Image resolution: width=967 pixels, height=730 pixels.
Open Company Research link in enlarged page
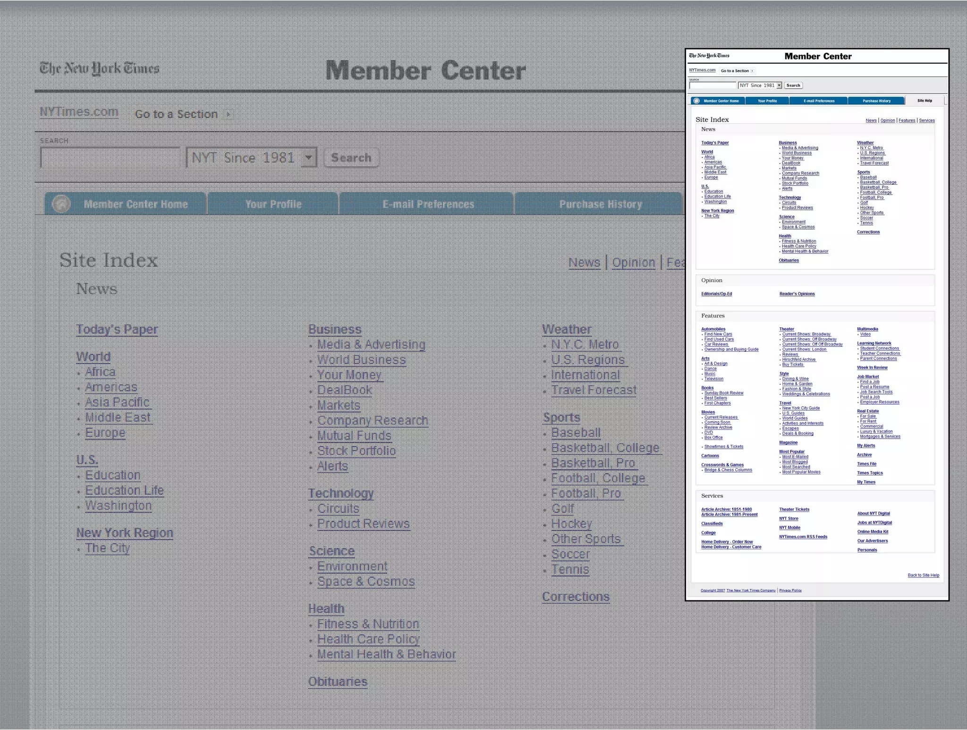(373, 421)
